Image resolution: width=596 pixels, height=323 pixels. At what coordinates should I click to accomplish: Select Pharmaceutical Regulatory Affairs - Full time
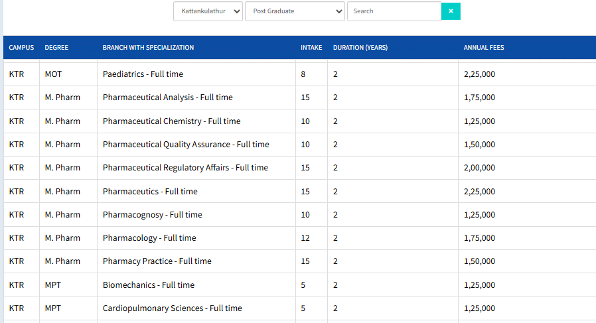[185, 168]
